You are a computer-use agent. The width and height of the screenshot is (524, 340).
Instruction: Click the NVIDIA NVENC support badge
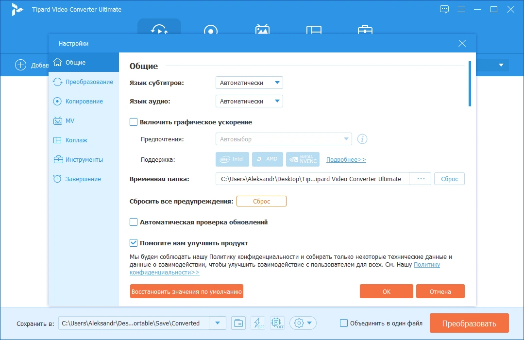click(x=303, y=159)
